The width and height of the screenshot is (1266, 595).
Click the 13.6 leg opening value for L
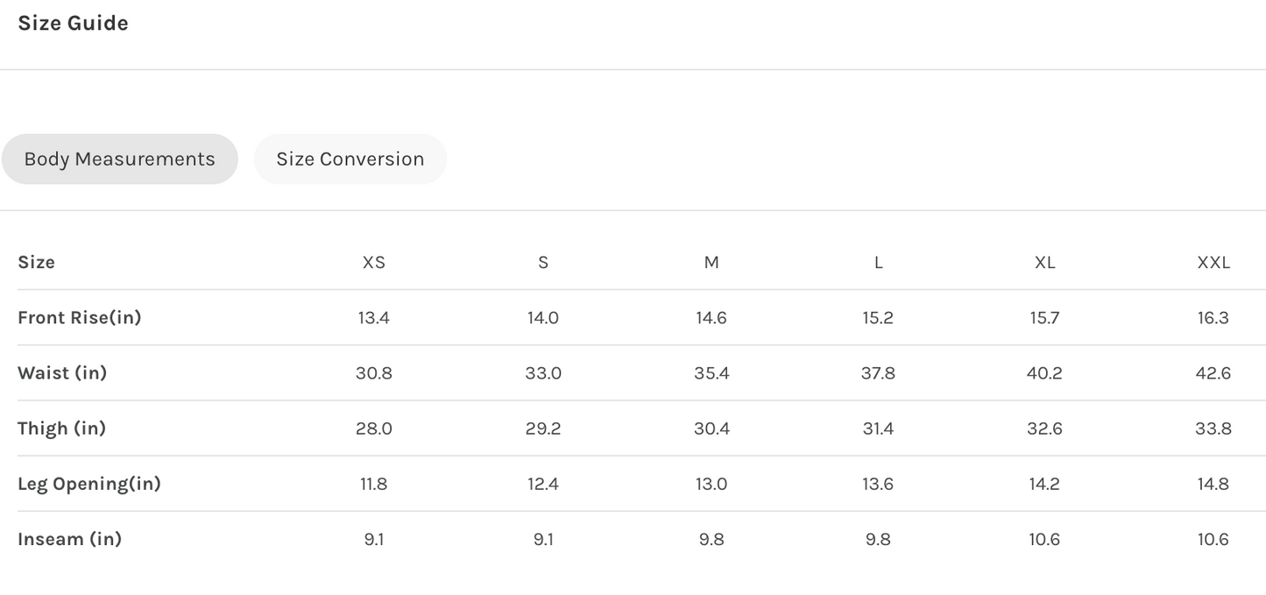pyautogui.click(x=878, y=483)
